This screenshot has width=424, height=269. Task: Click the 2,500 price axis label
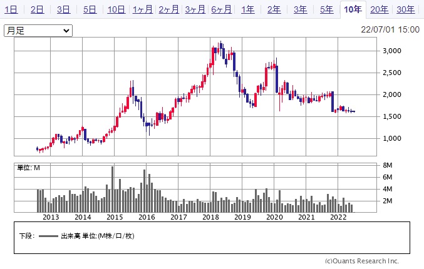tap(392, 73)
